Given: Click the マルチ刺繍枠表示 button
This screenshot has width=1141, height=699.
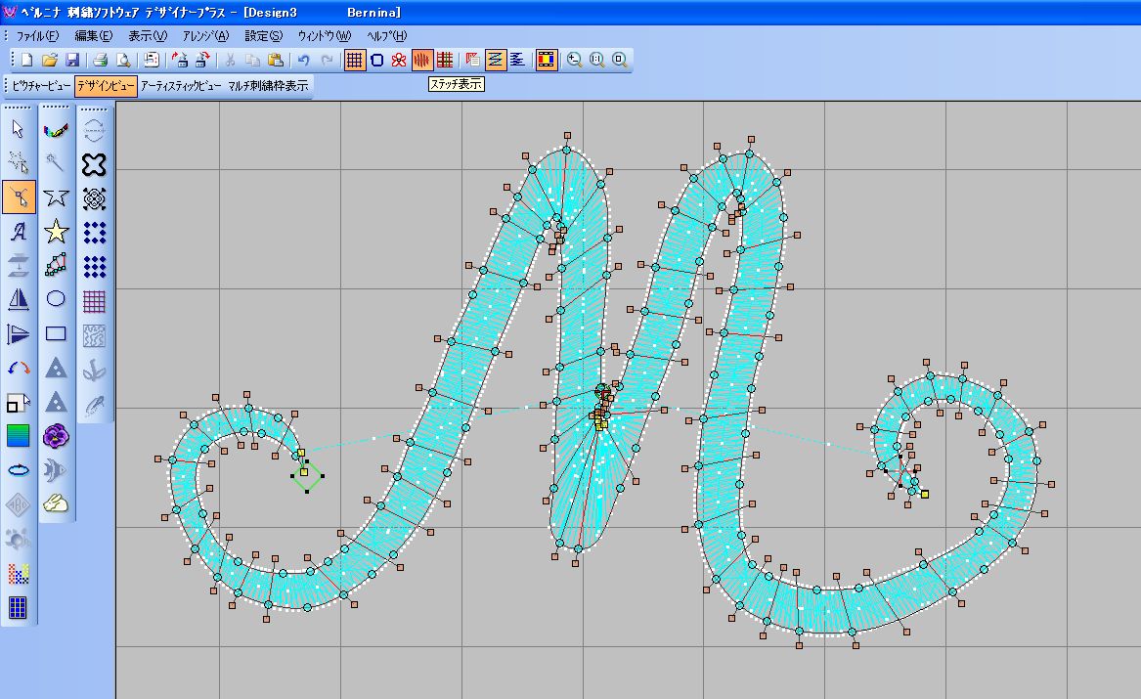Looking at the screenshot, I should pyautogui.click(x=268, y=86).
